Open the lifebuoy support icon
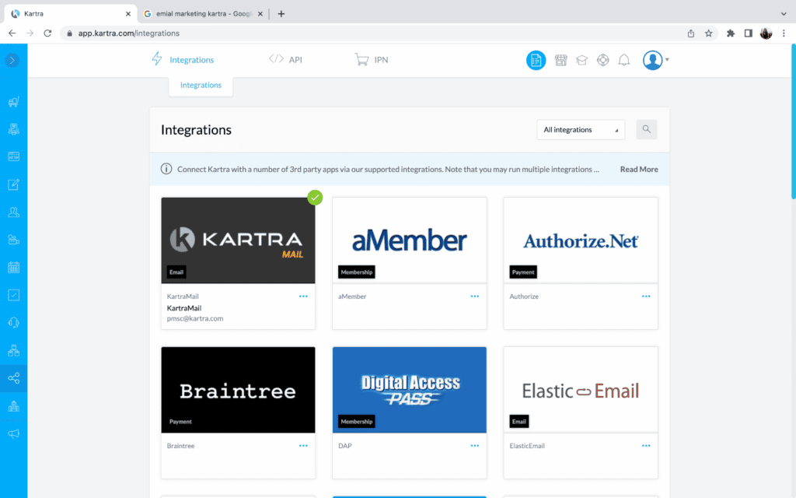This screenshot has width=796, height=498. tap(602, 61)
